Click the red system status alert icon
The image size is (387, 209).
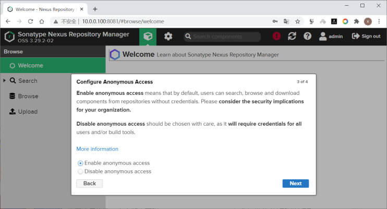click(x=276, y=36)
